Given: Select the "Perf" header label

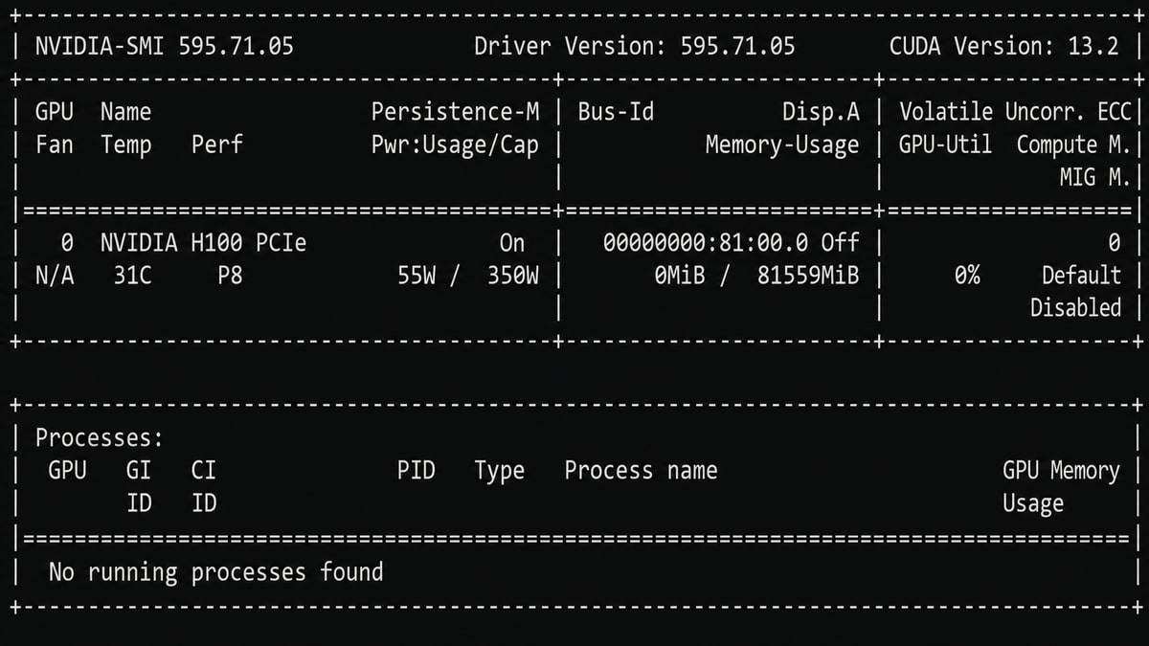Looking at the screenshot, I should pyautogui.click(x=216, y=145).
